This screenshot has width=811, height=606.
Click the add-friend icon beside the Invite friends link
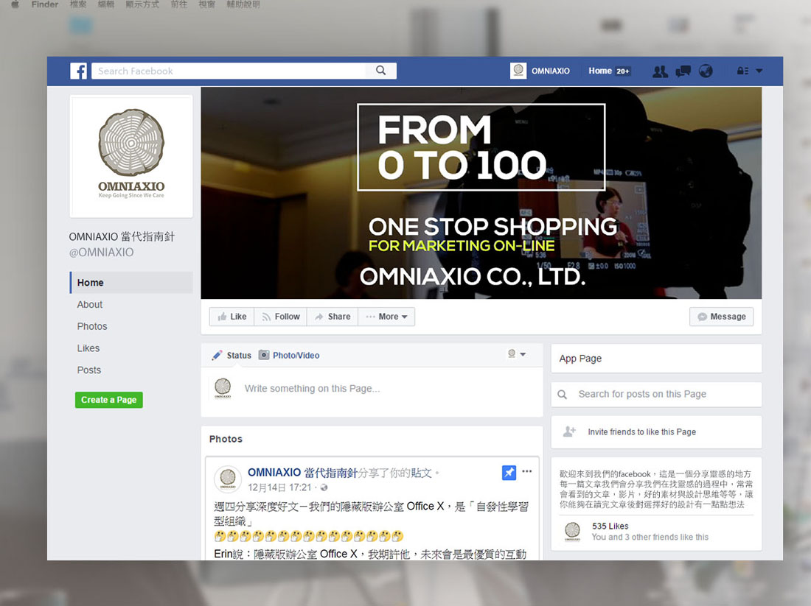click(x=569, y=431)
